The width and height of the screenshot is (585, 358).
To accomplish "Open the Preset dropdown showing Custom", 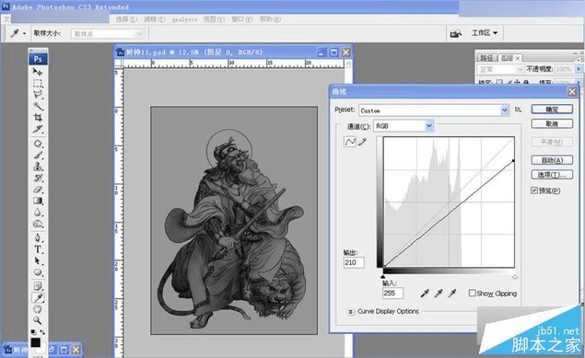I will coord(505,110).
